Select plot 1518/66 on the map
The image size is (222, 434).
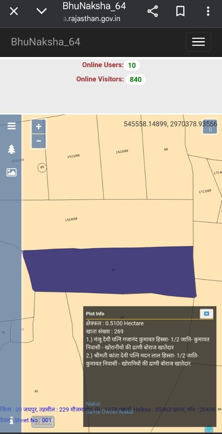(x=71, y=219)
